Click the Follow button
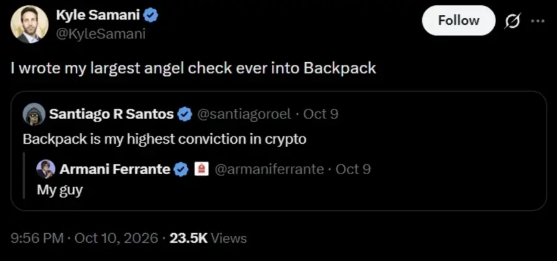 [459, 20]
